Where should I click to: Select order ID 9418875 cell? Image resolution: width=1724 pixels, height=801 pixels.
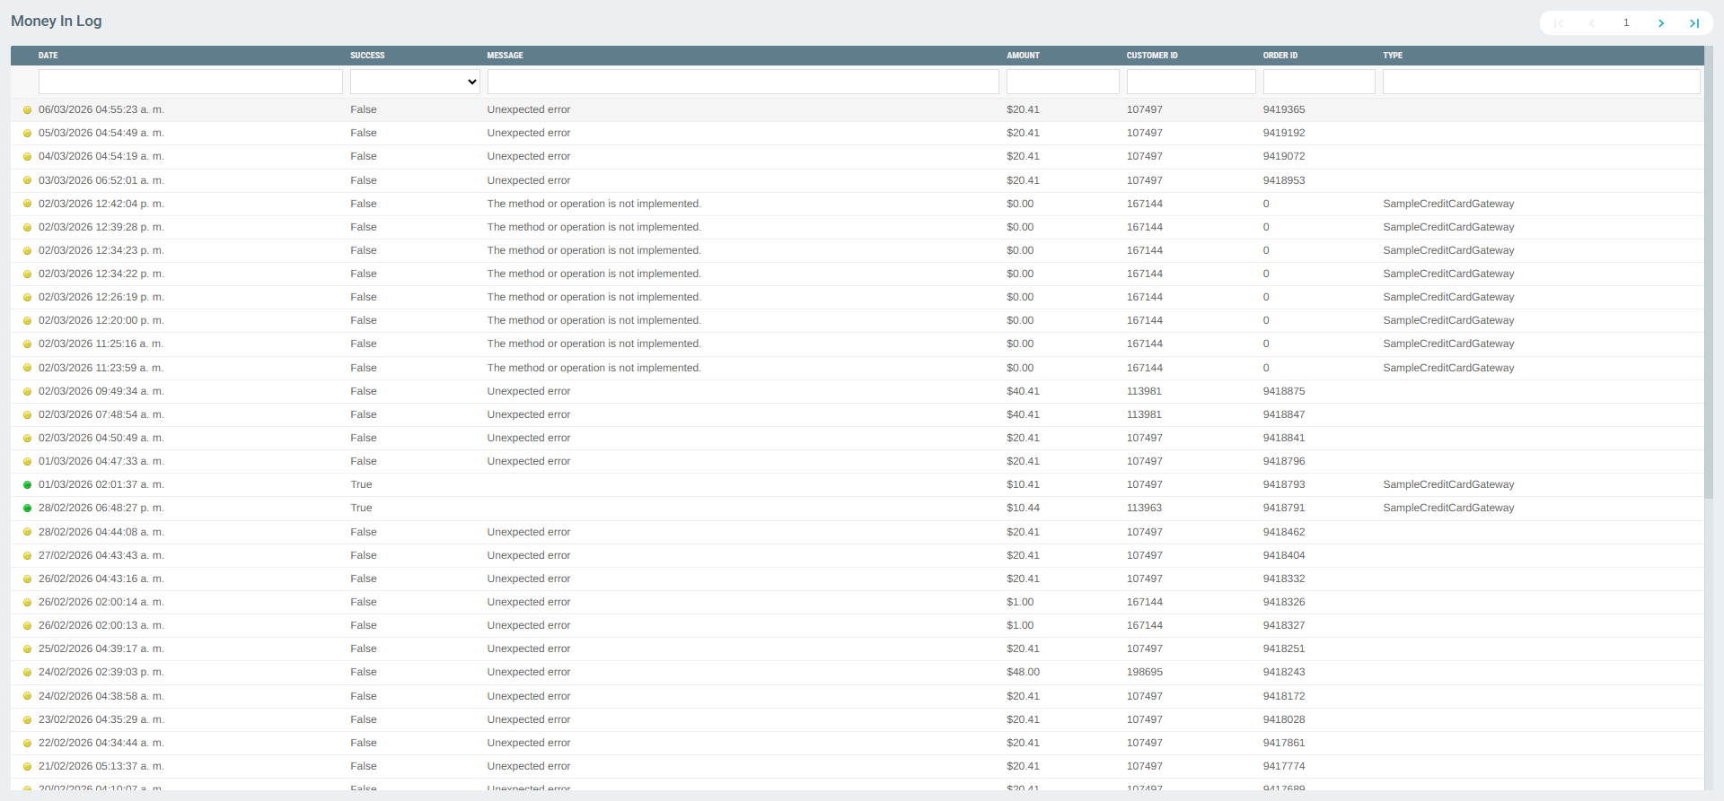[x=1284, y=391]
